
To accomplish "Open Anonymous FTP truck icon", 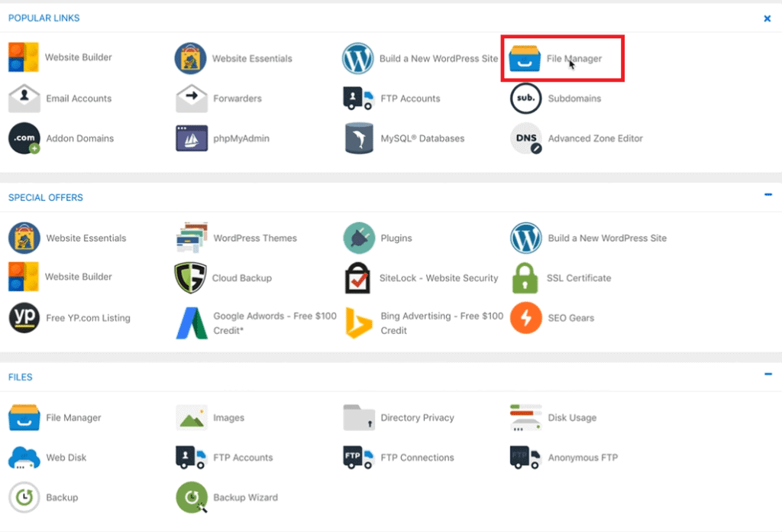I will (525, 458).
